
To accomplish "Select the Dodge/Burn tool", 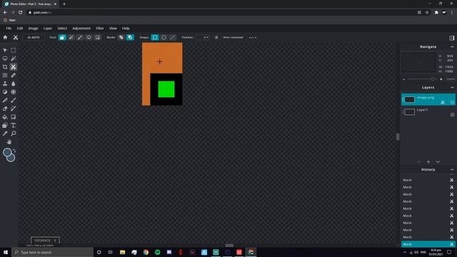I will pos(5,92).
